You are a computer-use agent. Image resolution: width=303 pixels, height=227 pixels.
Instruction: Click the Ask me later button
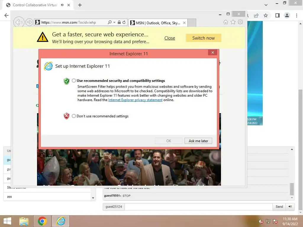tap(198, 141)
